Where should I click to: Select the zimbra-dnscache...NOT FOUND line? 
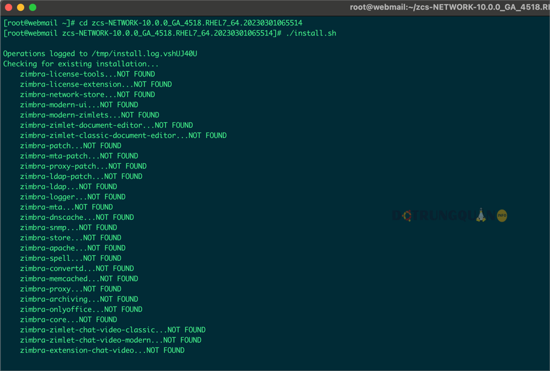77,217
